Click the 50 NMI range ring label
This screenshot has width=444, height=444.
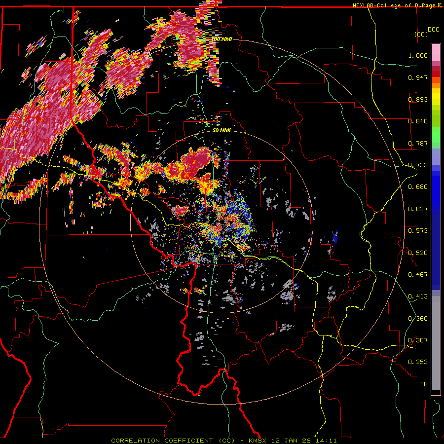tap(222, 130)
